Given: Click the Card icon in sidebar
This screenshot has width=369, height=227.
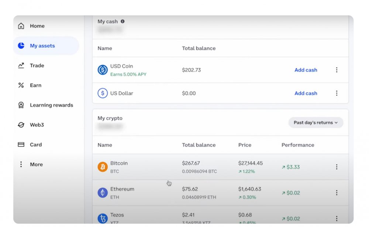Looking at the screenshot, I should click(x=21, y=144).
